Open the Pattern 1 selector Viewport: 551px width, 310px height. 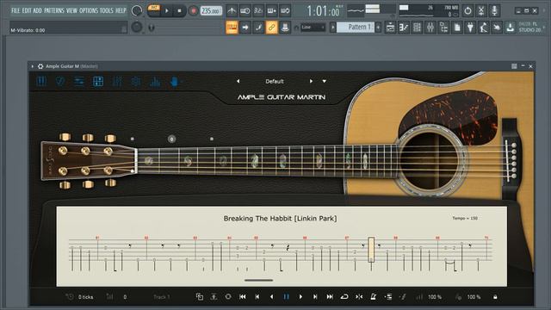pyautogui.click(x=356, y=27)
